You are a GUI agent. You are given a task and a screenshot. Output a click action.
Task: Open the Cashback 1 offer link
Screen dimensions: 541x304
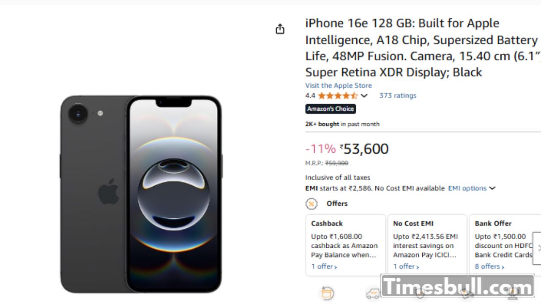point(324,266)
